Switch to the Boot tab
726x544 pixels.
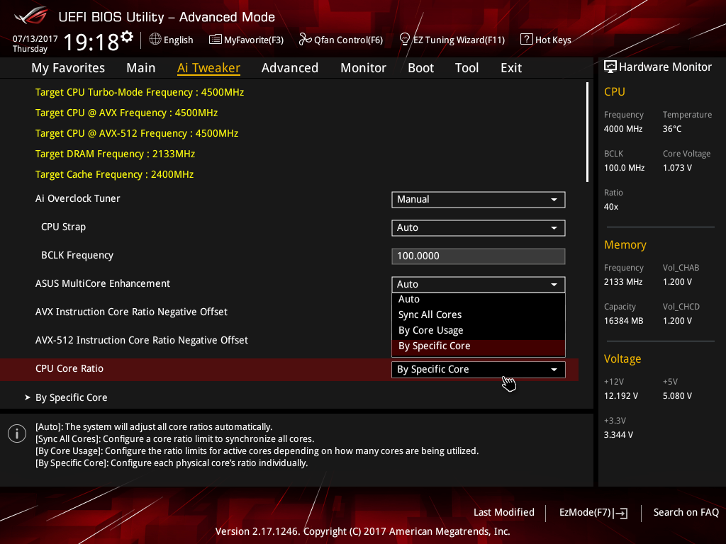pyautogui.click(x=420, y=68)
